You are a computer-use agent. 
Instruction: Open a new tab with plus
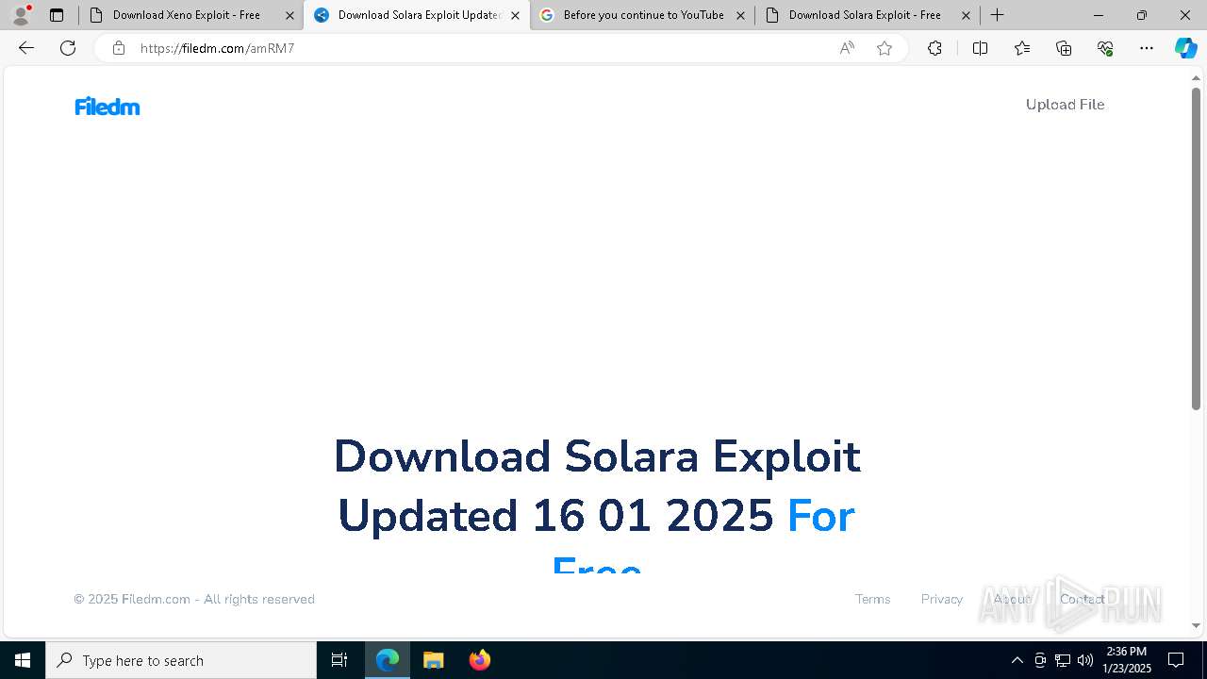pos(997,15)
